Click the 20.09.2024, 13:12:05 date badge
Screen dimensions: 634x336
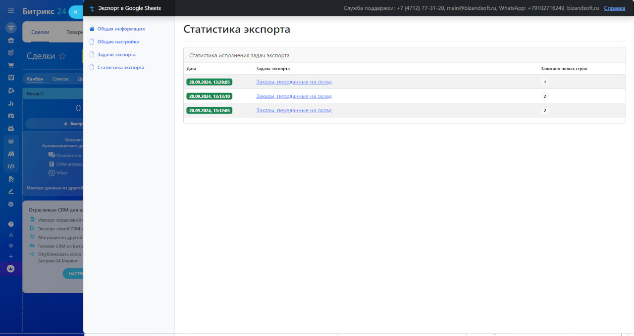pos(210,111)
